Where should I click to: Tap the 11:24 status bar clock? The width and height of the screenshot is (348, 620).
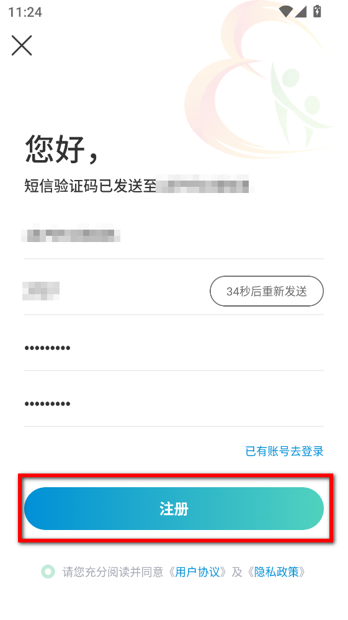(25, 12)
